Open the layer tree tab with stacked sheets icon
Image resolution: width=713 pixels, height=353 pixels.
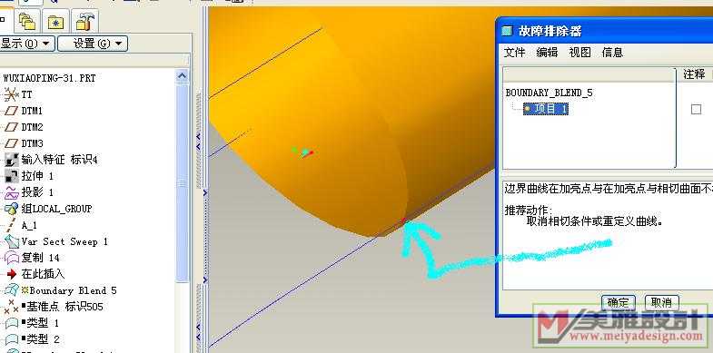click(x=27, y=21)
